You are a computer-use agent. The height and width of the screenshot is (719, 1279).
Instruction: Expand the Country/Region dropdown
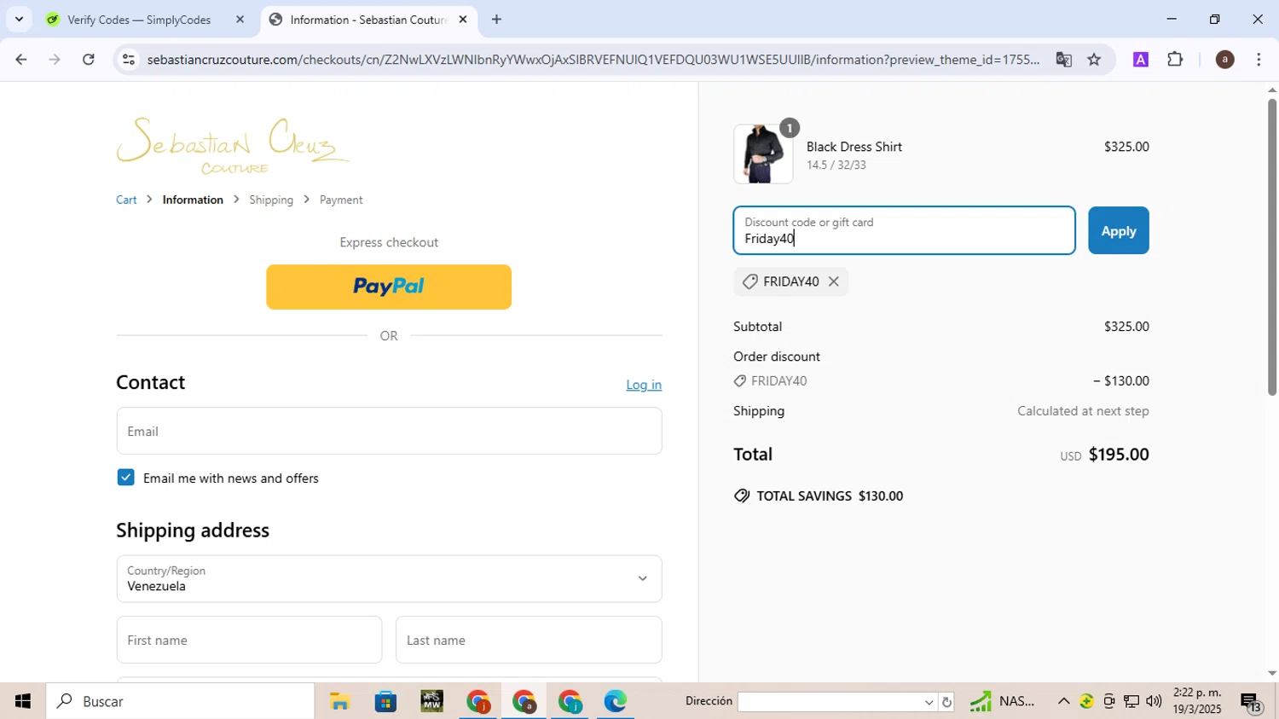tap(389, 578)
